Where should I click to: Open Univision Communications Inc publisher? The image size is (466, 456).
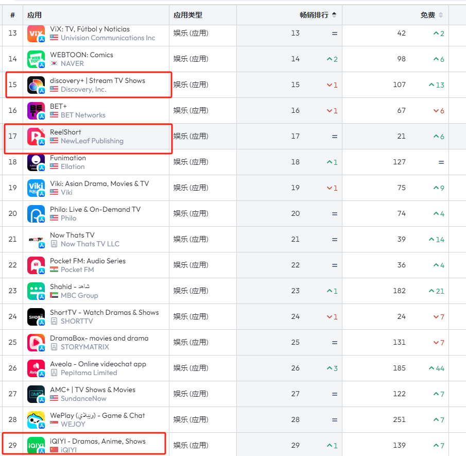108,38
